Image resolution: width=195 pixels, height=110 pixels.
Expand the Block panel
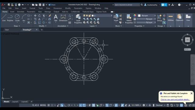(x=119, y=26)
